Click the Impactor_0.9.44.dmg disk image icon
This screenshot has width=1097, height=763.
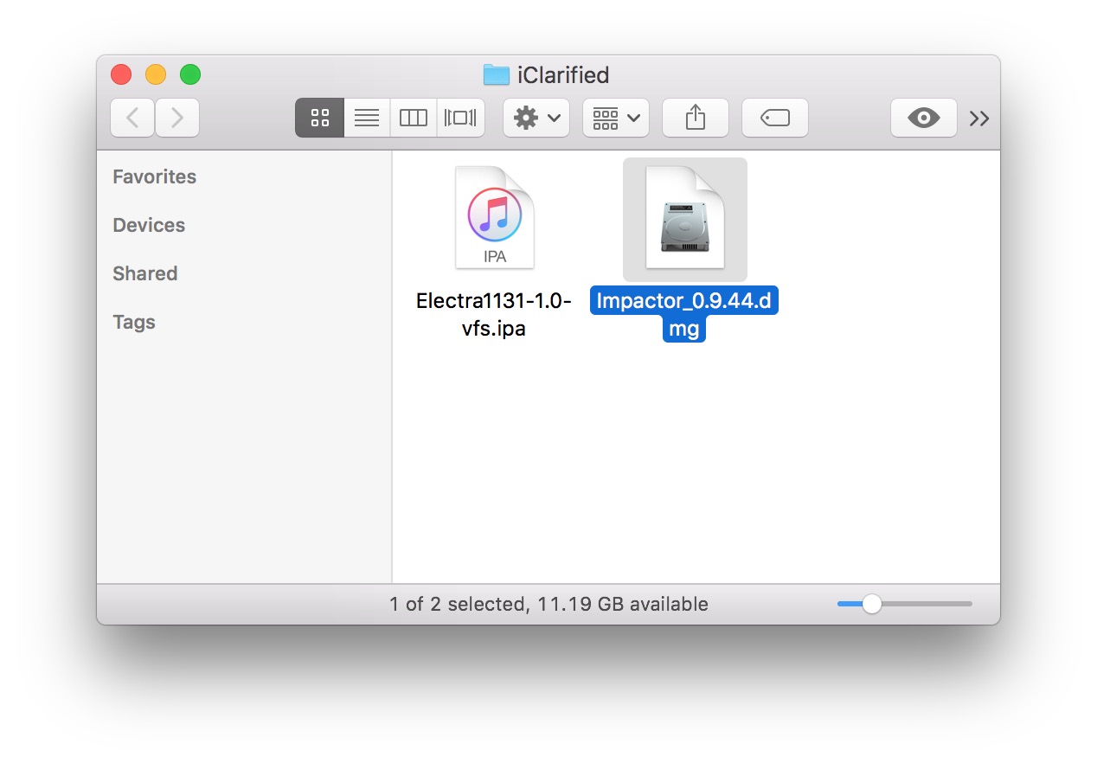(x=684, y=219)
